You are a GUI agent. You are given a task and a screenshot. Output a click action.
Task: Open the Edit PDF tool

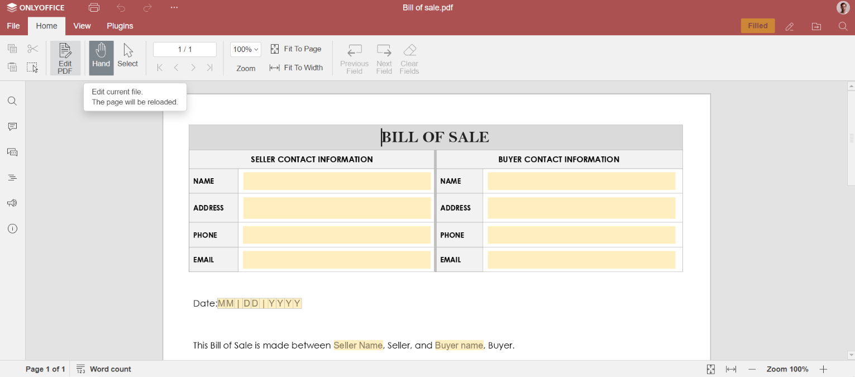[x=65, y=58]
